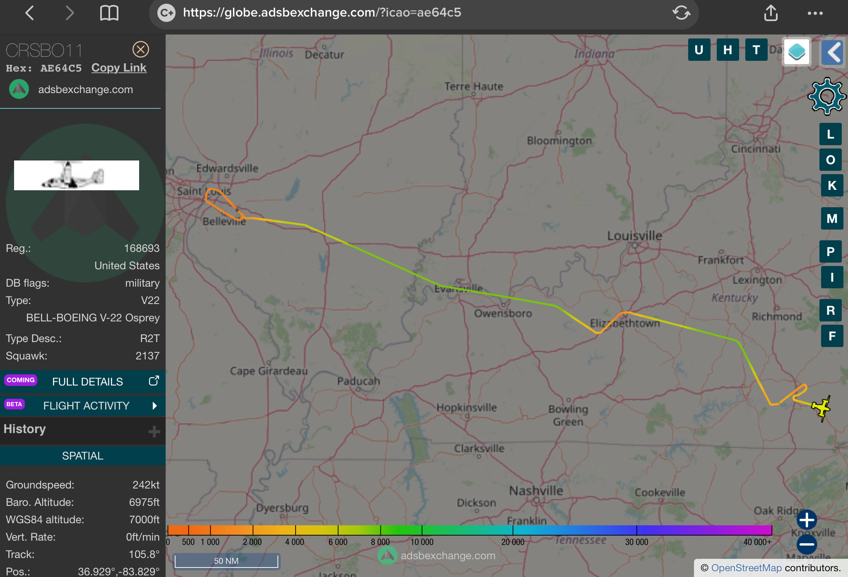Screen dimensions: 848x577
Task: Toggle the L map option
Action: (831, 134)
